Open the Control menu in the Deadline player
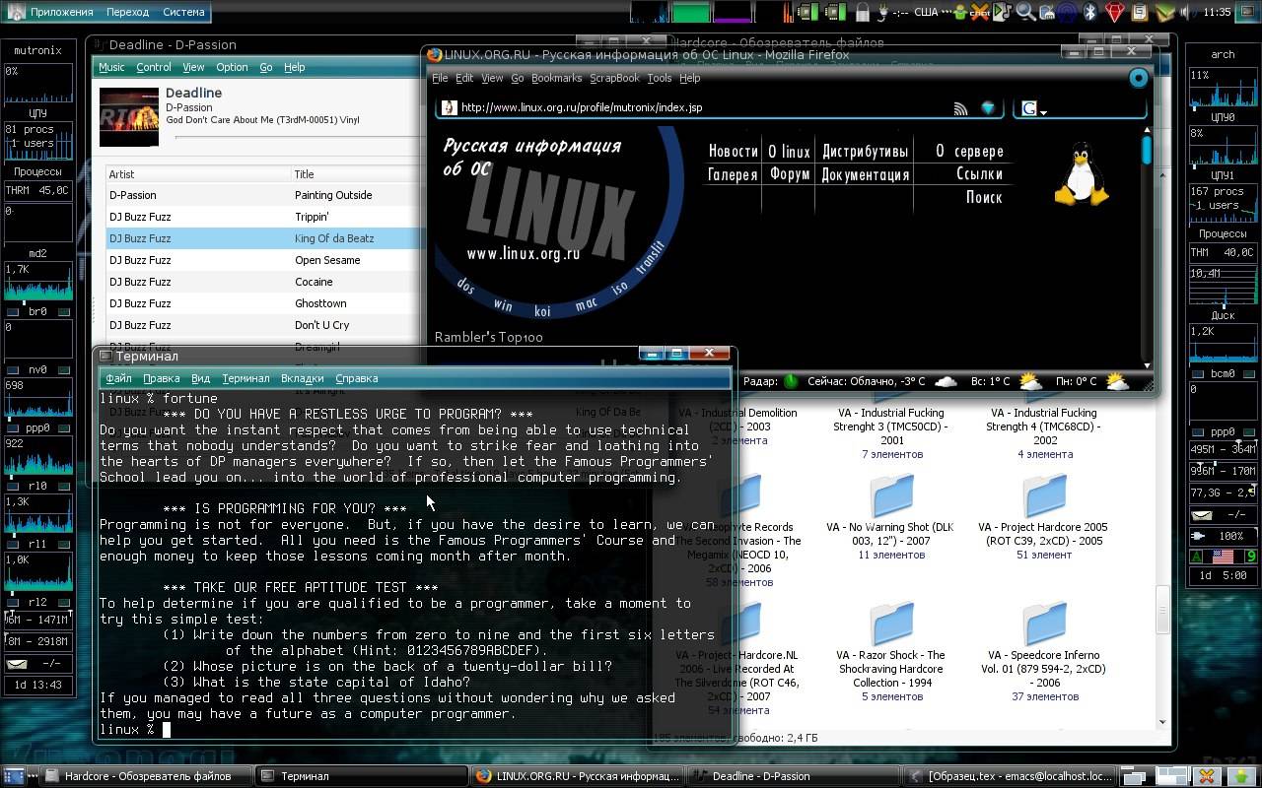The image size is (1262, 788). tap(154, 67)
